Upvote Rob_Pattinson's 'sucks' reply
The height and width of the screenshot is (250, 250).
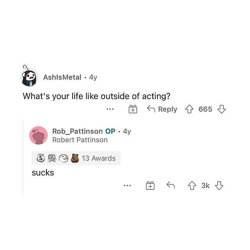point(192,186)
